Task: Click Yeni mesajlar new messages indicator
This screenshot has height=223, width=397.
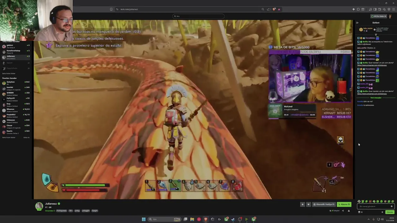Action: [x=376, y=98]
